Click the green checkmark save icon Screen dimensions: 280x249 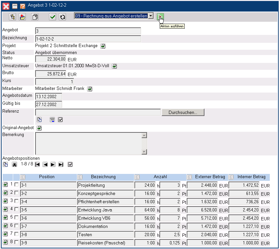[53, 17]
